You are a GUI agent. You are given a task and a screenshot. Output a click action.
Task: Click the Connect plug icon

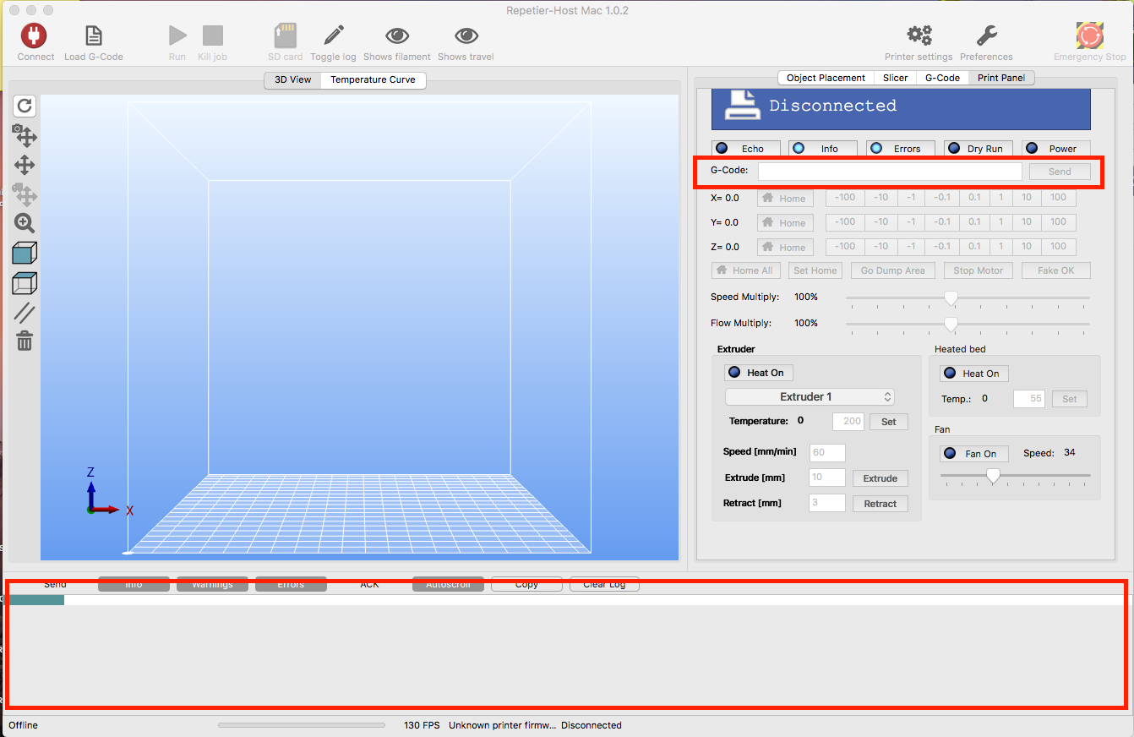pos(35,35)
